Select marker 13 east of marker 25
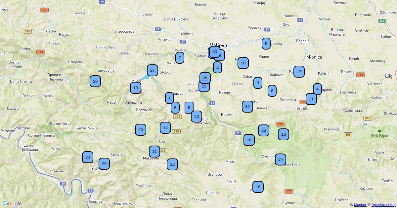The width and height of the screenshot is (397, 208). 284,134
